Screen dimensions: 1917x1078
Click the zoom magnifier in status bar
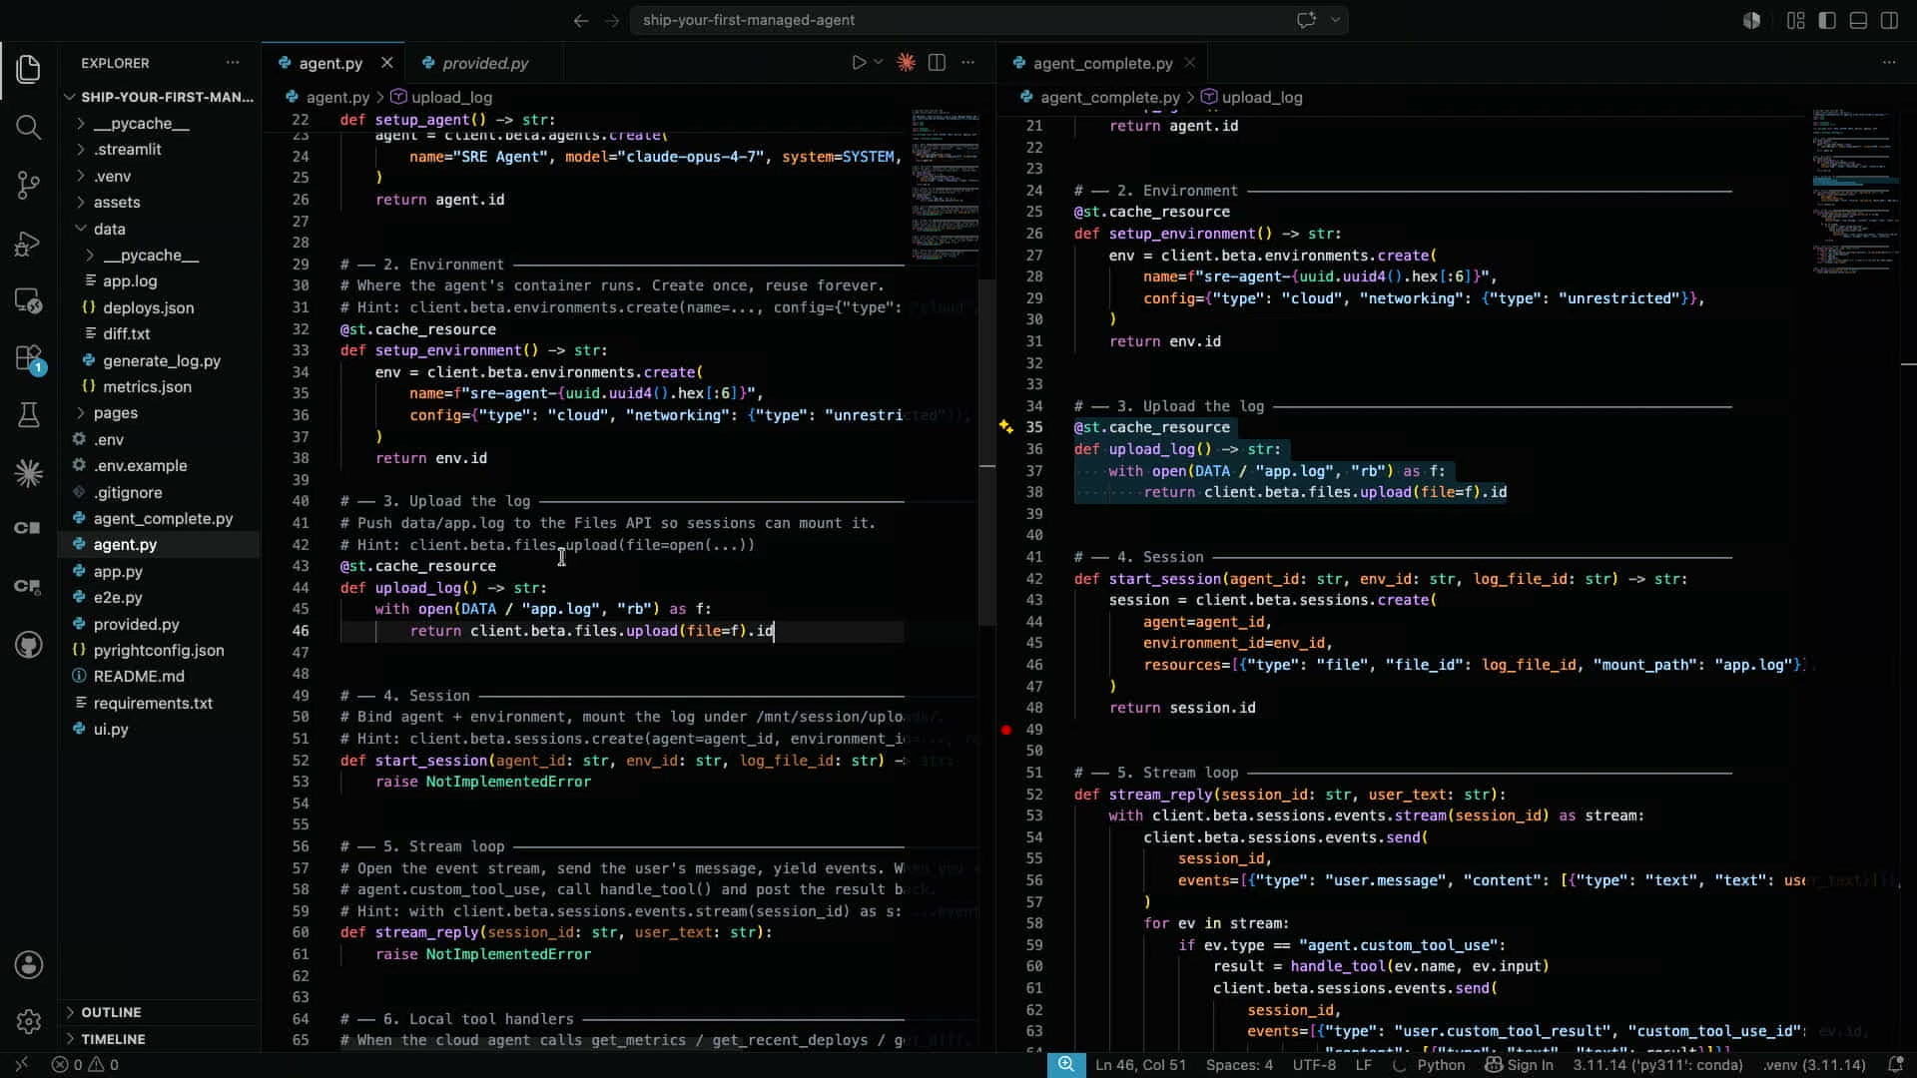[x=1066, y=1064]
